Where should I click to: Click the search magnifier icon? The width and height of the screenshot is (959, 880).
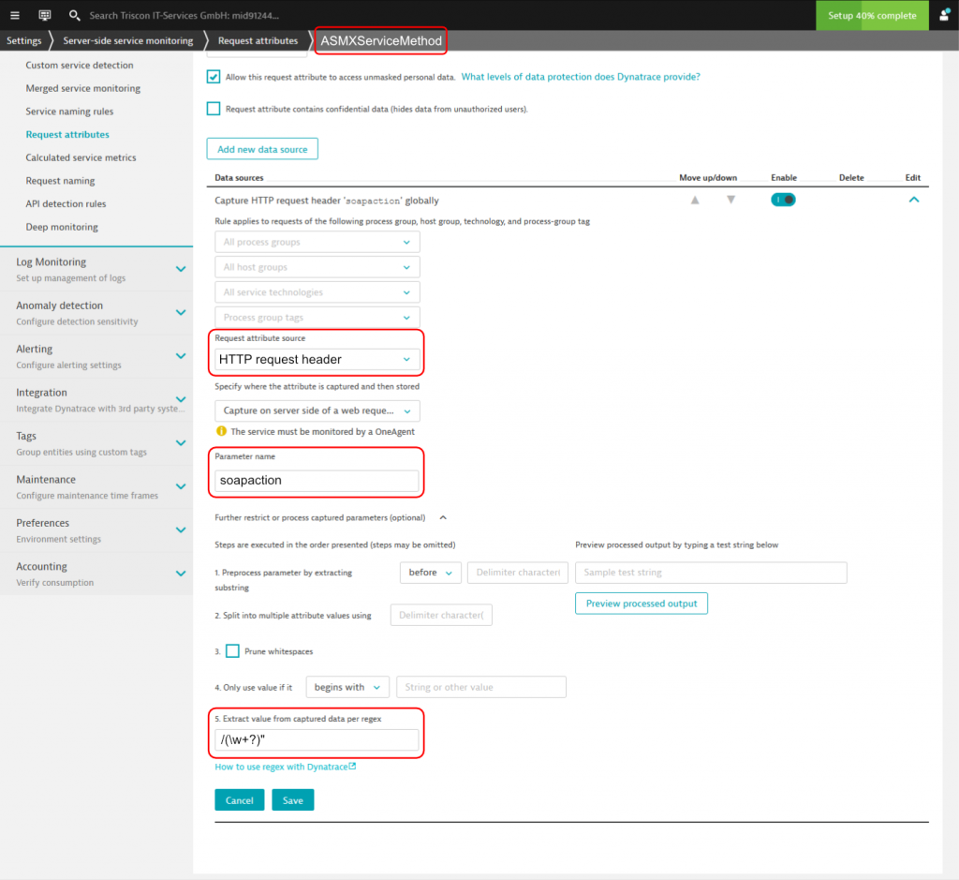[x=74, y=14]
